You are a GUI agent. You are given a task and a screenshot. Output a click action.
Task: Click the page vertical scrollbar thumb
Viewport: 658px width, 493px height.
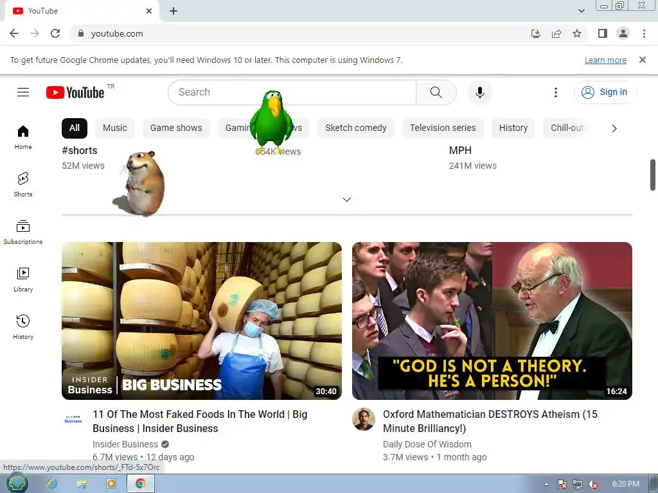pos(653,175)
